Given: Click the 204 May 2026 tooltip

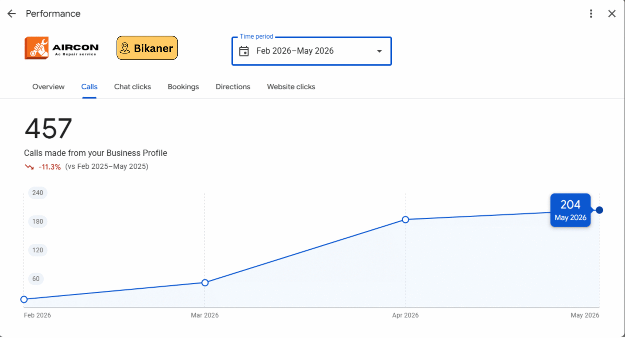Looking at the screenshot, I should pyautogui.click(x=570, y=210).
